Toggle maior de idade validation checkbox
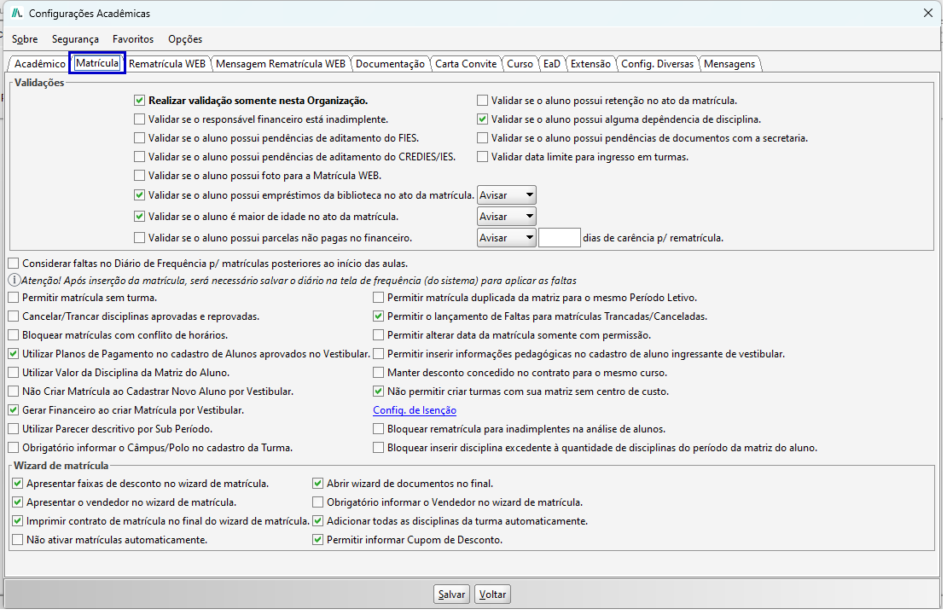The width and height of the screenshot is (947, 615). tap(140, 216)
